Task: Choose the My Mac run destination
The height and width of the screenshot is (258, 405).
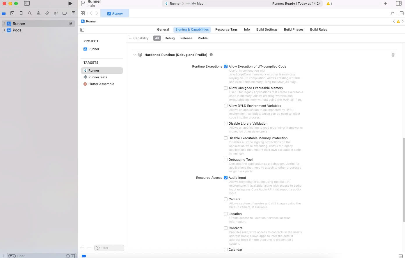Action: (195, 3)
